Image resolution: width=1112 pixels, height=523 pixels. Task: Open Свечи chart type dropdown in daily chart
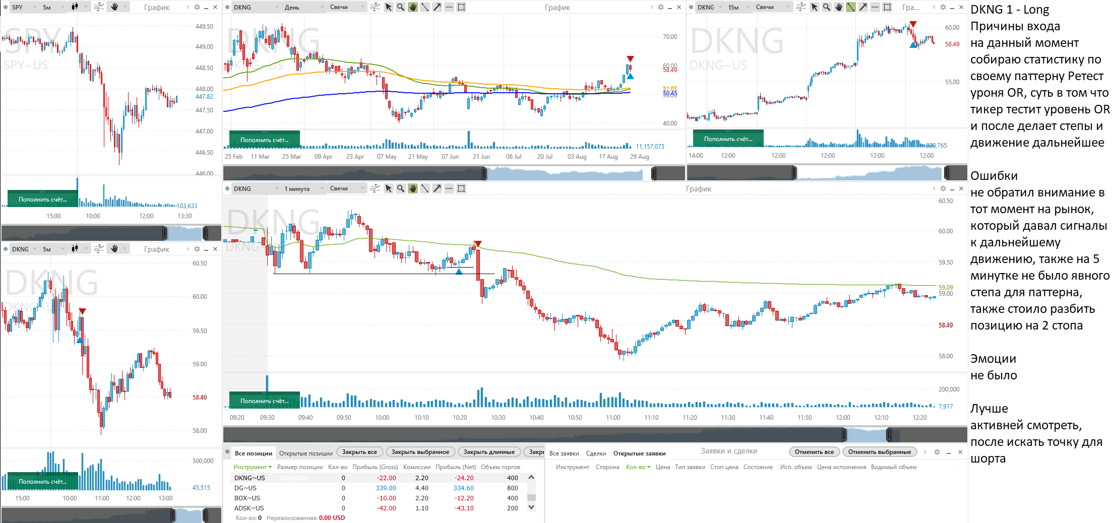point(347,7)
